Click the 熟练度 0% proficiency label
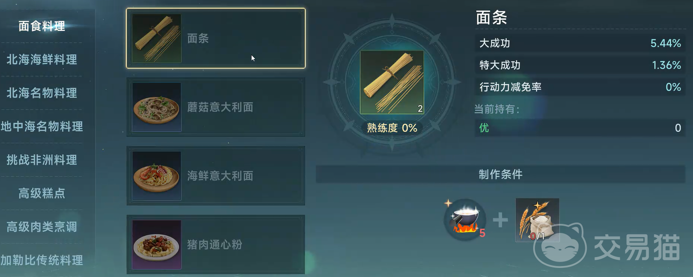Screen dimensions: 693x277 click(392, 128)
